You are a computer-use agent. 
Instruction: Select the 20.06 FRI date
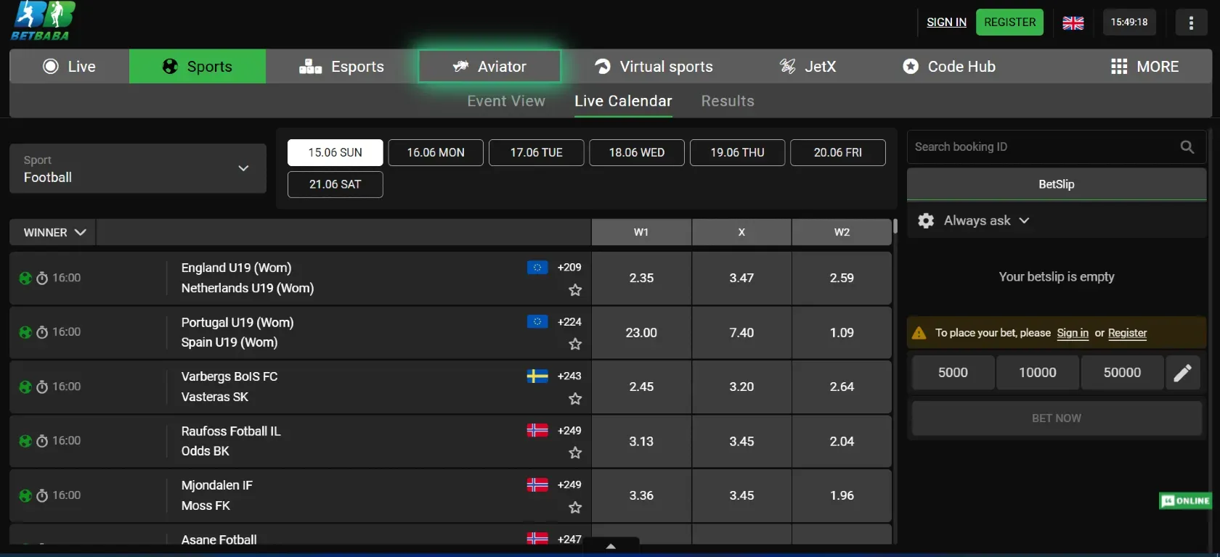[x=838, y=152]
